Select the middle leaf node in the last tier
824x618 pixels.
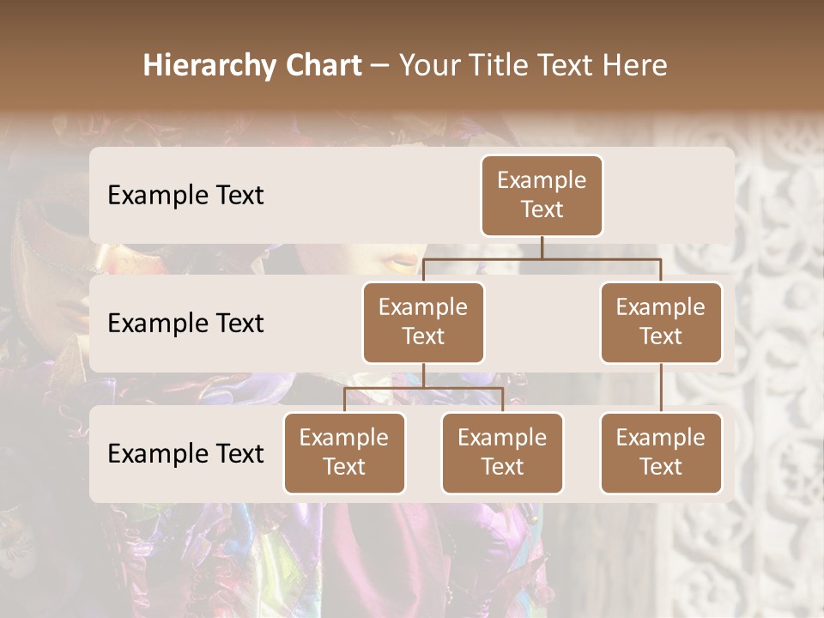502,452
